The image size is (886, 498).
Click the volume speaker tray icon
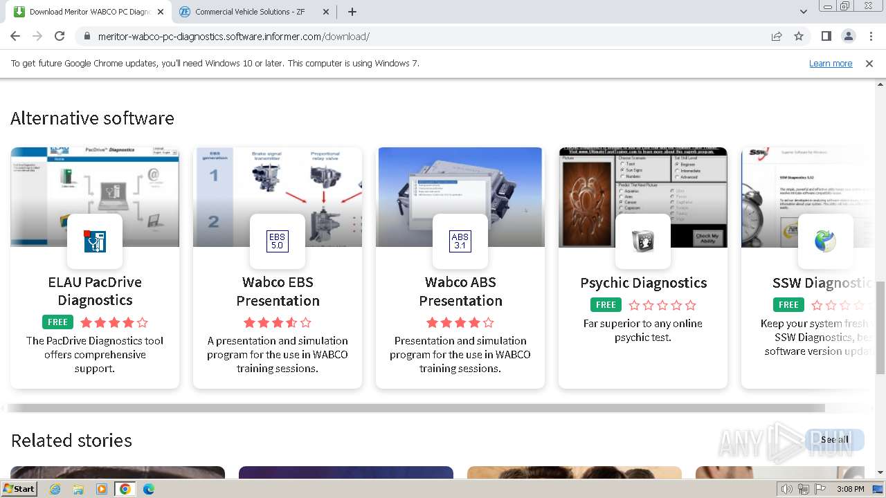click(x=787, y=489)
